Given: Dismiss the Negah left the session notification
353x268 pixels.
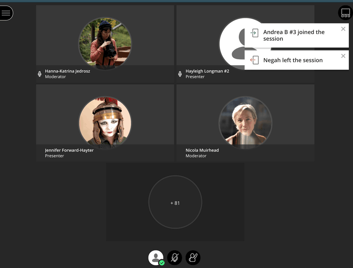Looking at the screenshot, I should [x=343, y=56].
